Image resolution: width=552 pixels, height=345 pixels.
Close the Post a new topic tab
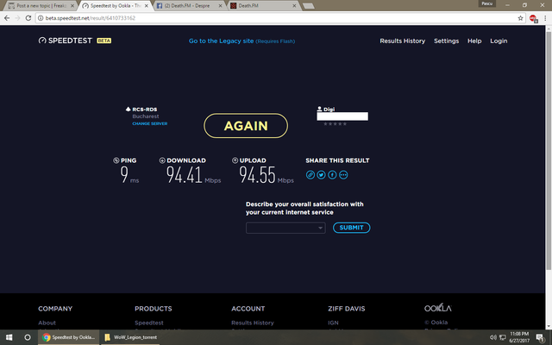tap(72, 6)
